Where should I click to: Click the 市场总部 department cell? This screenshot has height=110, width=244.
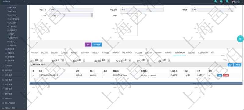79,75
